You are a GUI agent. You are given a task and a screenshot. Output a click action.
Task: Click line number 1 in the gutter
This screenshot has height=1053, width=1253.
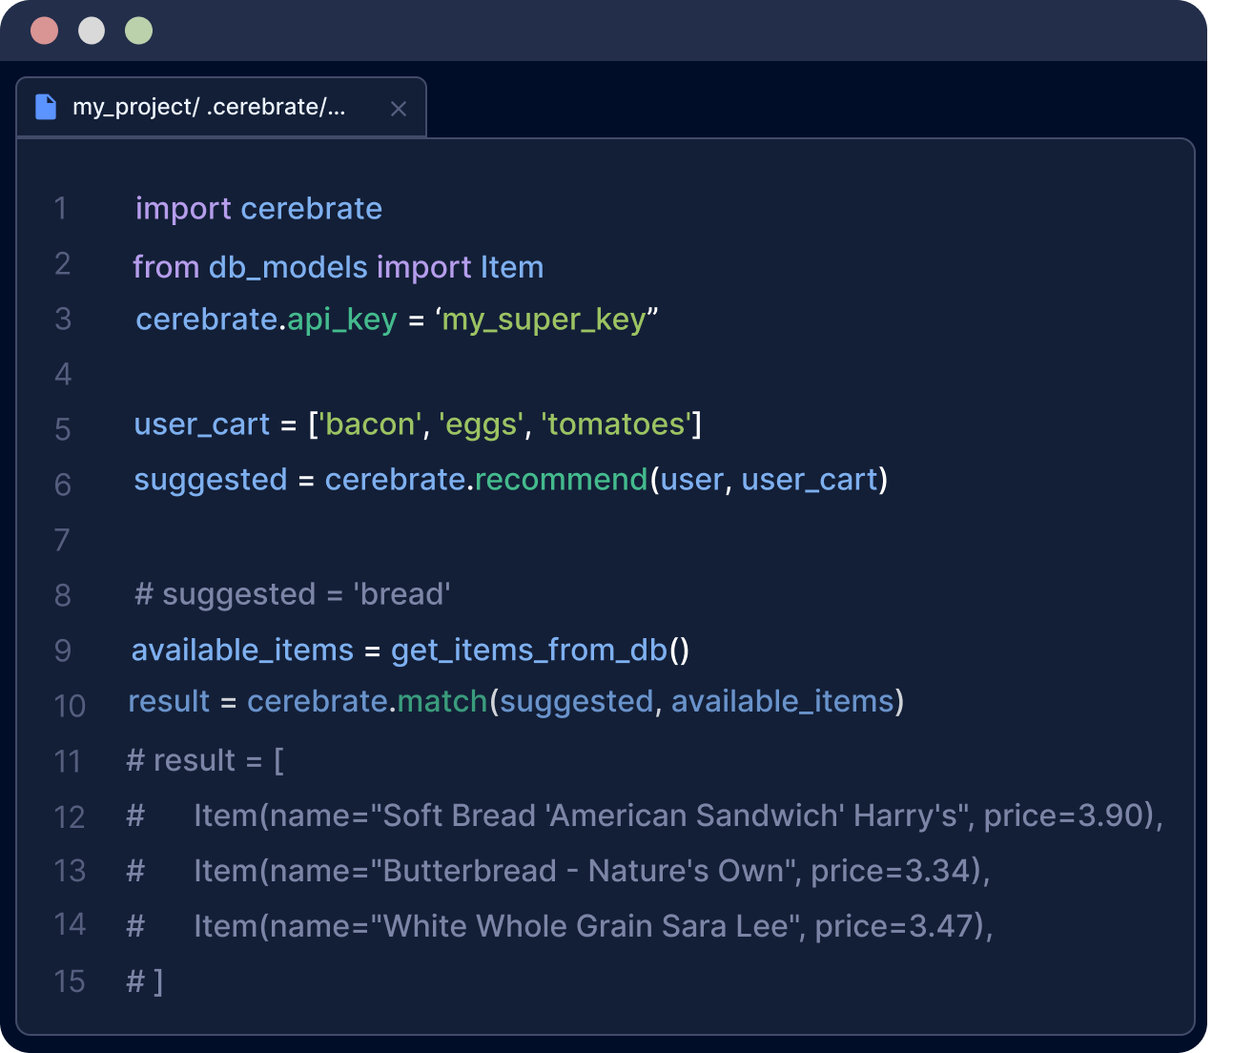[61, 208]
